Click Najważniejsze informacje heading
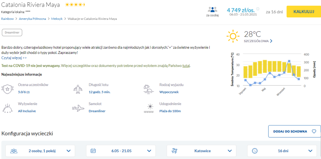Screen dimensions: 321x159 (22, 74)
